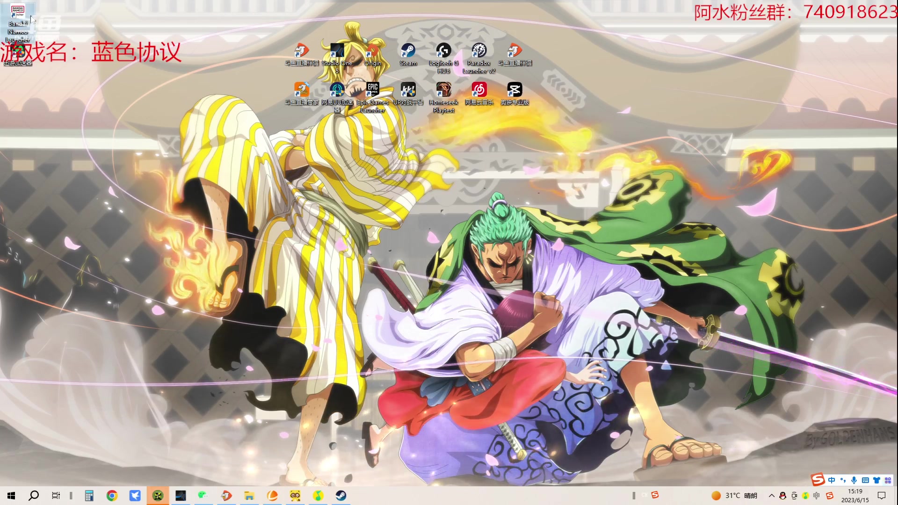This screenshot has height=505, width=898.
Task: Open Douyu streaming app on taskbar
Action: [x=226, y=496]
